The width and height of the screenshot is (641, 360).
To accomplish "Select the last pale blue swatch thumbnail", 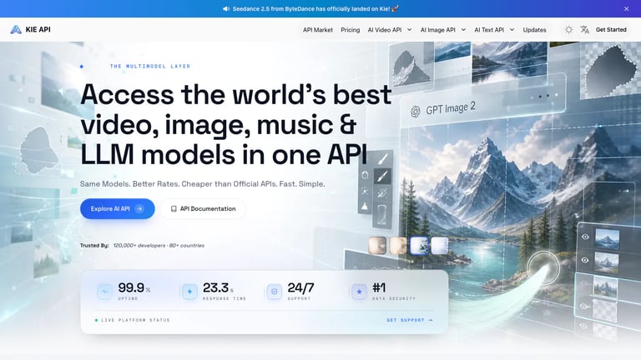I will pos(440,246).
